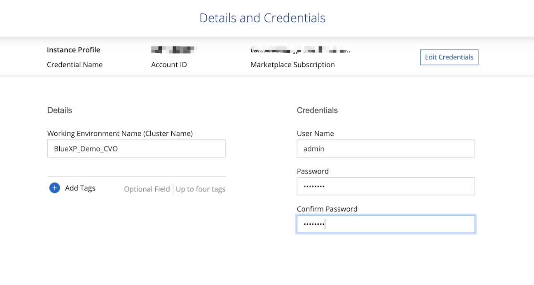The image size is (534, 285).
Task: Click the blurred Account ID value
Action: point(174,49)
